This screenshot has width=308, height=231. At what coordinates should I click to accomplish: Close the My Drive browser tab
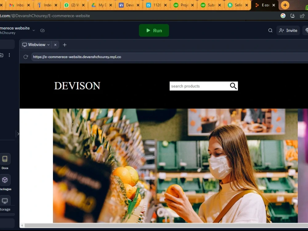[x=111, y=5]
